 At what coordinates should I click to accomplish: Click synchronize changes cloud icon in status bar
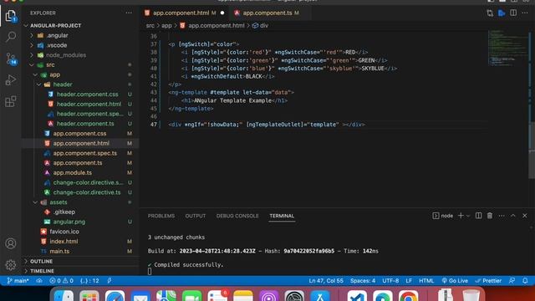39,281
